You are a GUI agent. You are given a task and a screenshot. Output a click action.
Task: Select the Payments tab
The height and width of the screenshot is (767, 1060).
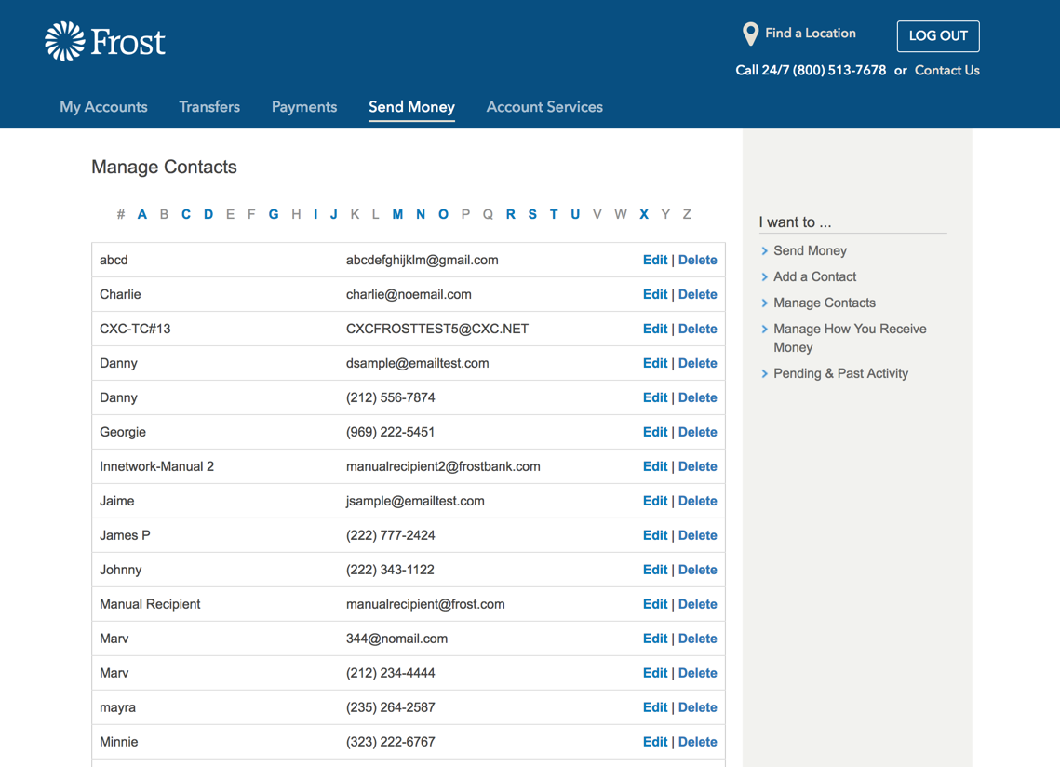coord(304,107)
